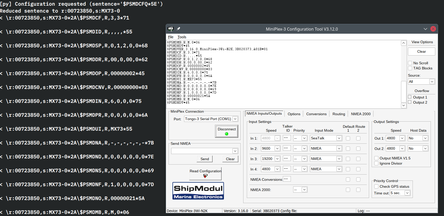Click Device: MiniPlex-3Wi-N2K in status bar
444x216 pixels.
point(187,211)
